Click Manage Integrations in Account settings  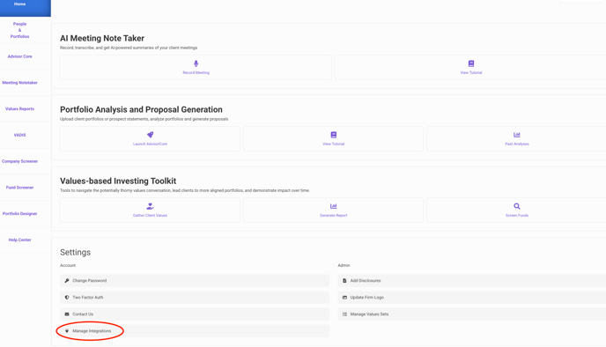pos(195,331)
